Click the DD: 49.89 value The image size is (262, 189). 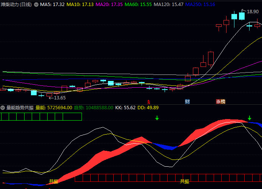(148, 108)
